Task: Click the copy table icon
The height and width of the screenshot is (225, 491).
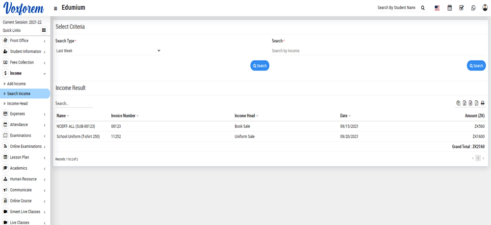Action: [x=458, y=103]
